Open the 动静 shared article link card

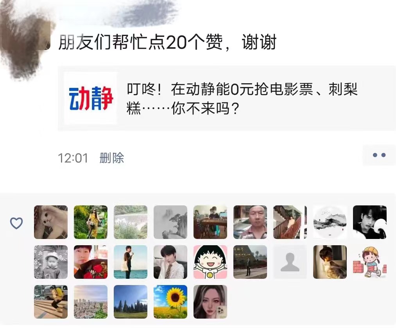point(227,98)
